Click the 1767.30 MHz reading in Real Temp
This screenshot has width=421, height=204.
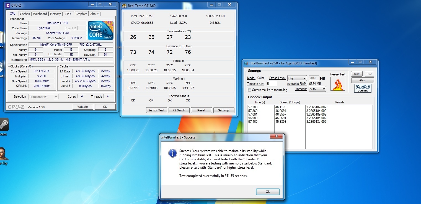coord(179,16)
